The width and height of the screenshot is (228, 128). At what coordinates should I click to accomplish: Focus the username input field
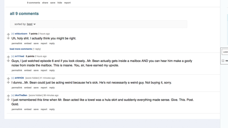click(225, 52)
